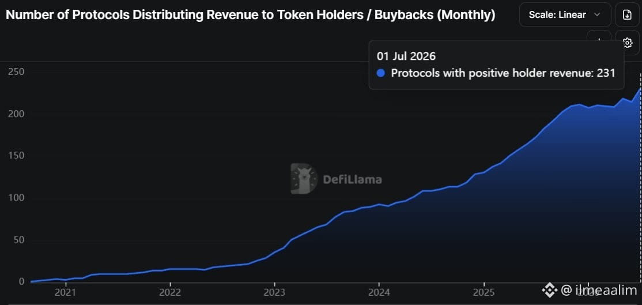Click the Jul 2026 data point at line's end

coord(640,88)
